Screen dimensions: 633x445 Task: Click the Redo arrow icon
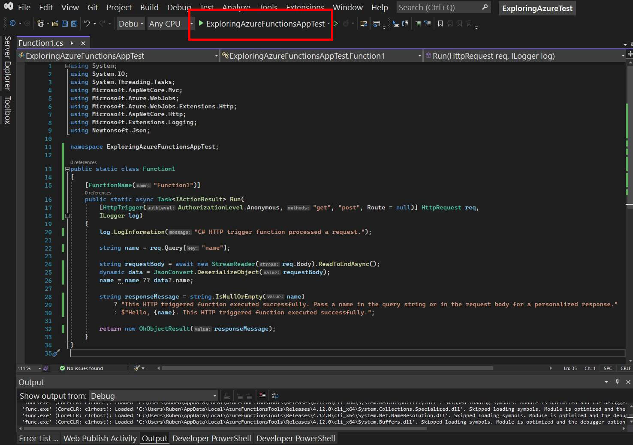tap(102, 23)
